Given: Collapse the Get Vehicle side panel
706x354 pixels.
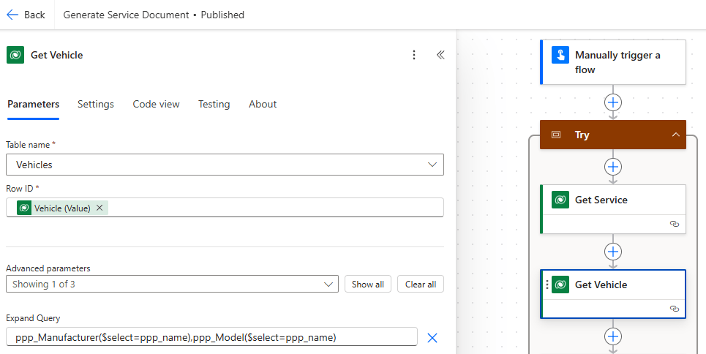Looking at the screenshot, I should [x=440, y=55].
